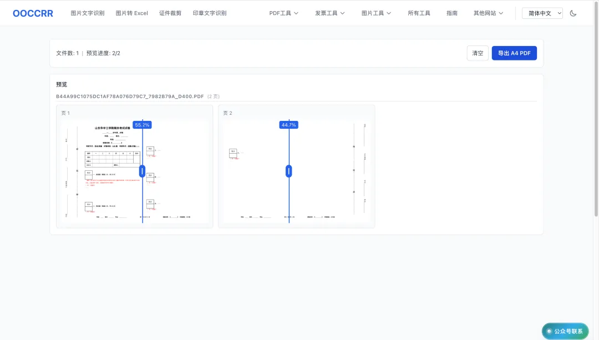Image resolution: width=599 pixels, height=340 pixels.
Task: Click the 55.2% split label
Action: (x=142, y=125)
